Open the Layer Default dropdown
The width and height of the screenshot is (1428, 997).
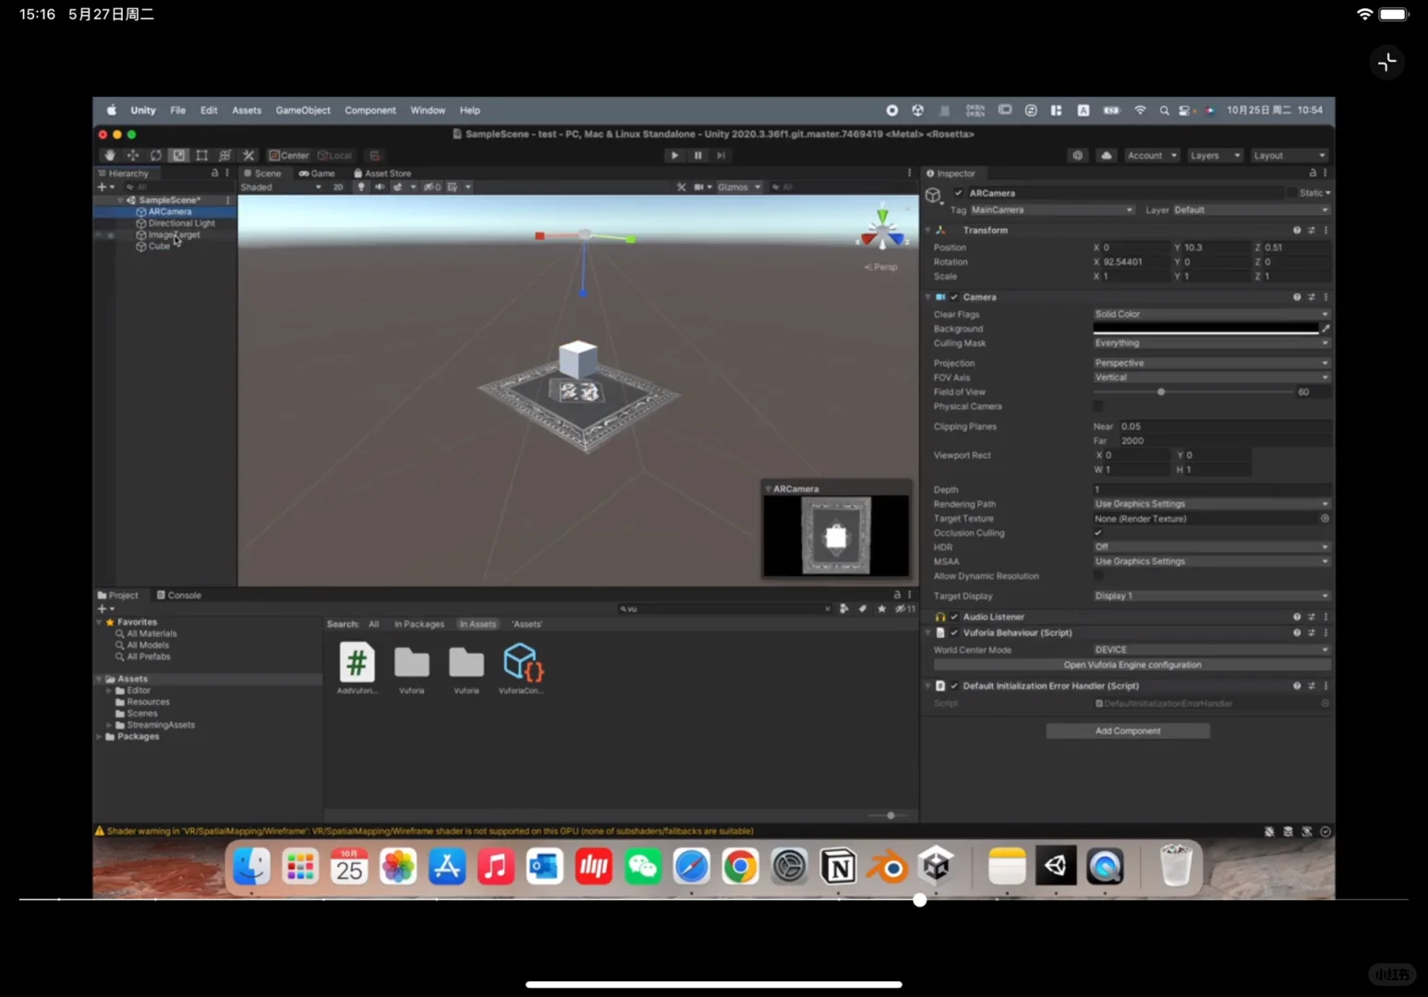click(1251, 210)
